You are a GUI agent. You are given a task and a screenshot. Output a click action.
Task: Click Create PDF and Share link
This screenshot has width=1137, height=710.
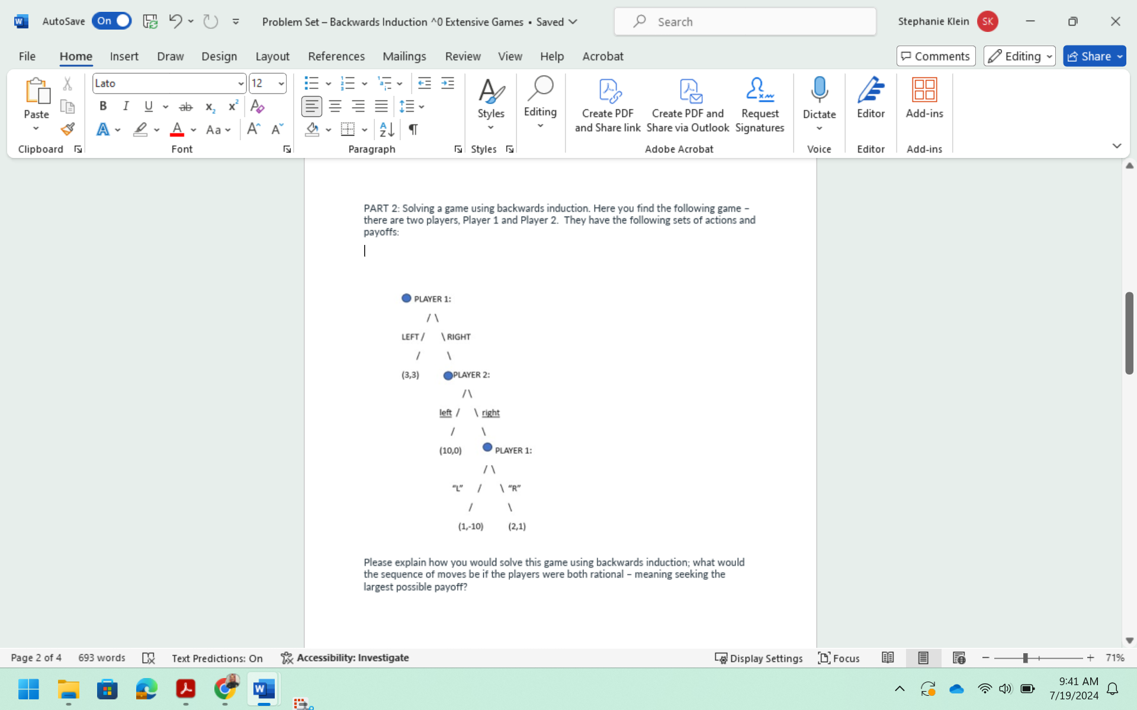coord(608,105)
